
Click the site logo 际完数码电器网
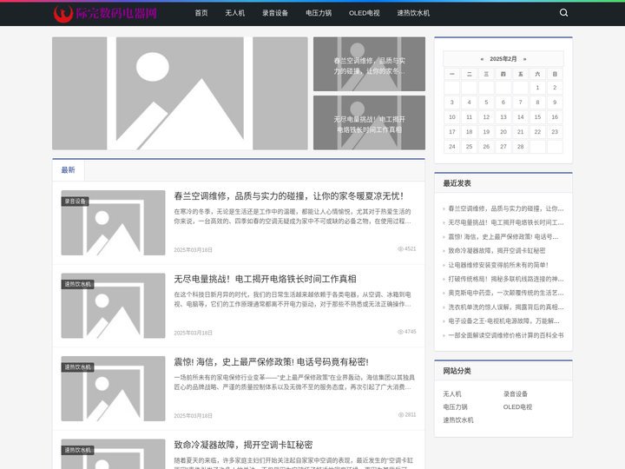[x=105, y=13]
